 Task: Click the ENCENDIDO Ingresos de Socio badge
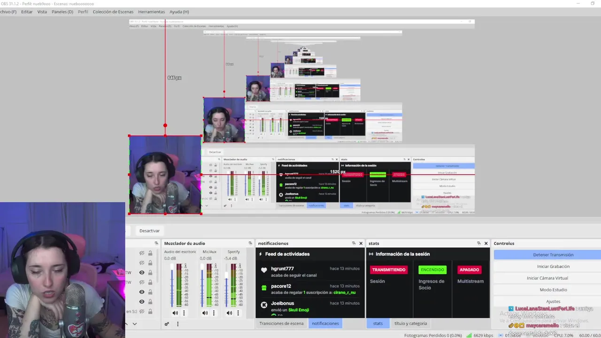pyautogui.click(x=432, y=270)
